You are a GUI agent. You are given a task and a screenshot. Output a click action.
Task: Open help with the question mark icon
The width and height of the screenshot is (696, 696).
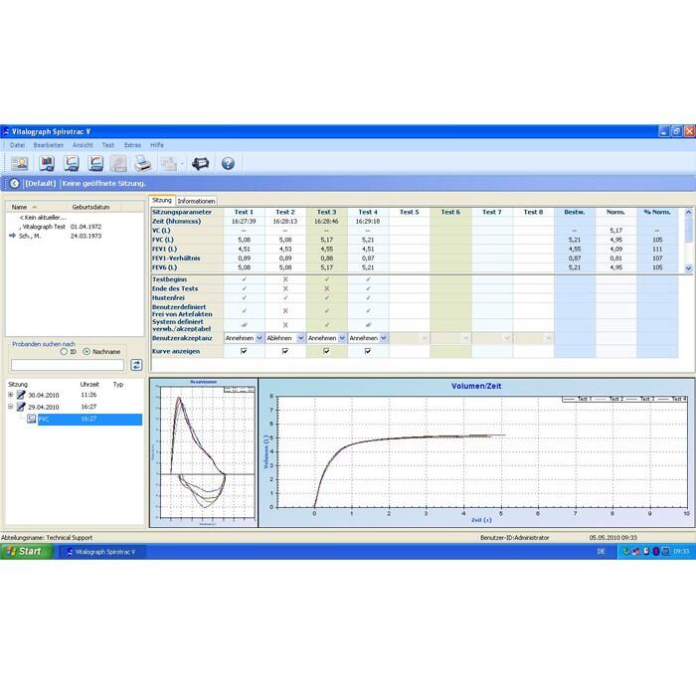[228, 163]
